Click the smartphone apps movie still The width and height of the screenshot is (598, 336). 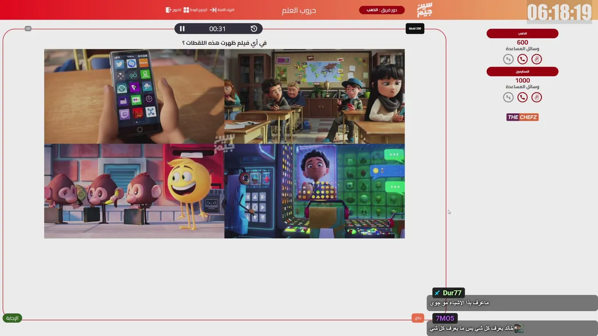pos(134,96)
